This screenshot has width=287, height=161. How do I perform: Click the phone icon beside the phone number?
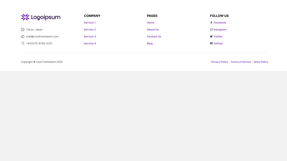[x=23, y=44]
